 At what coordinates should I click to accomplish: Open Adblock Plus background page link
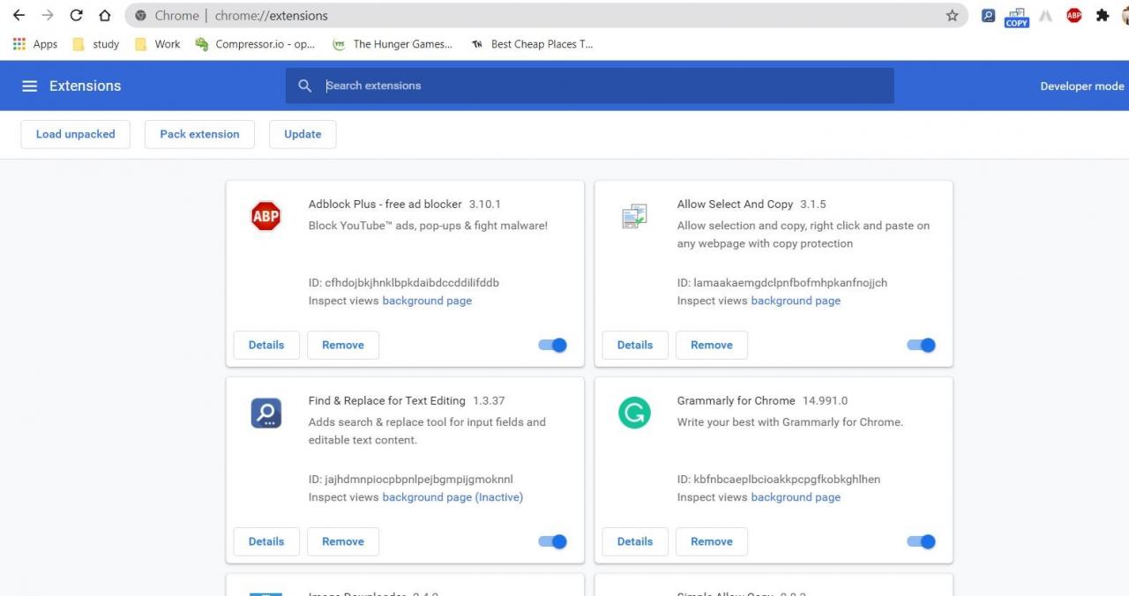(x=427, y=301)
